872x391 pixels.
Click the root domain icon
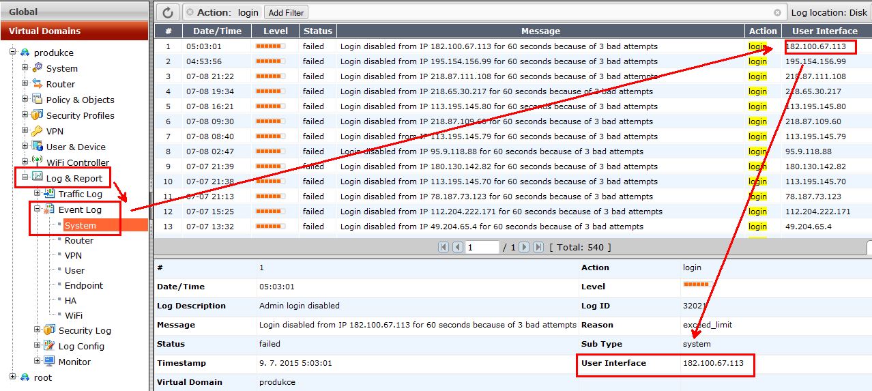[x=25, y=377]
